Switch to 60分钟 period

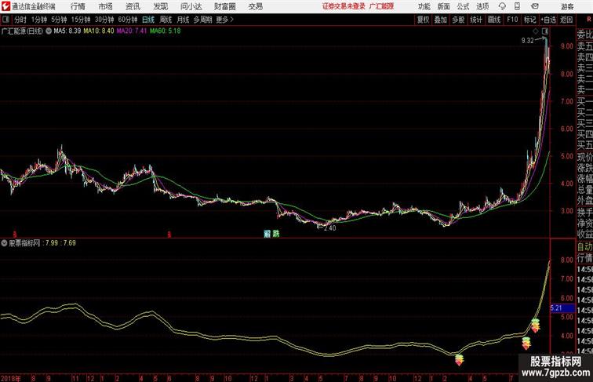(128, 20)
